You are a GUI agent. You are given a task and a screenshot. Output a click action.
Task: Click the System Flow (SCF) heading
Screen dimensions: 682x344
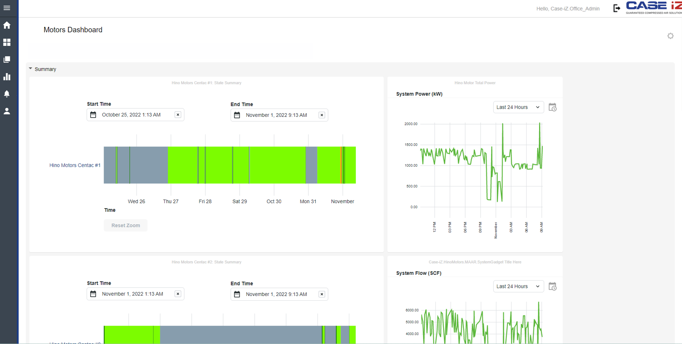click(x=419, y=273)
